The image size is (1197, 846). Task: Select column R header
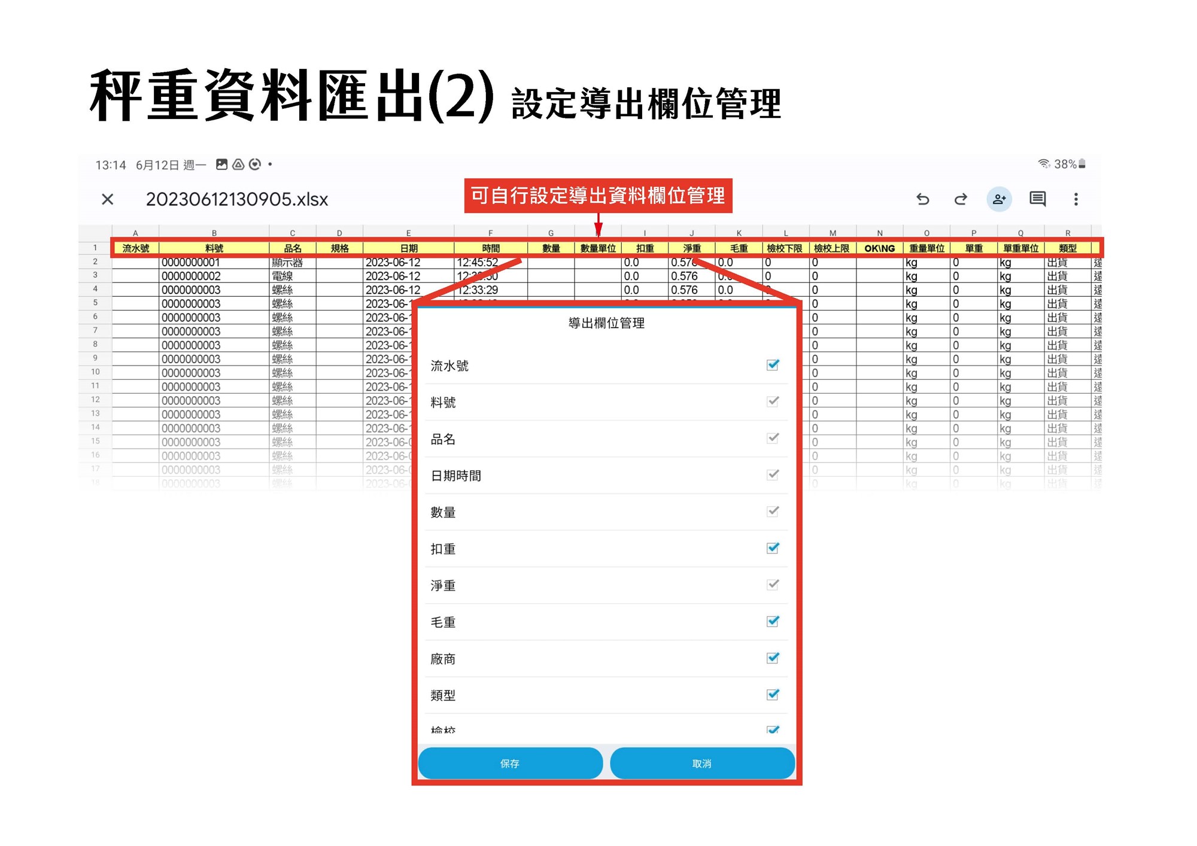click(x=1068, y=233)
